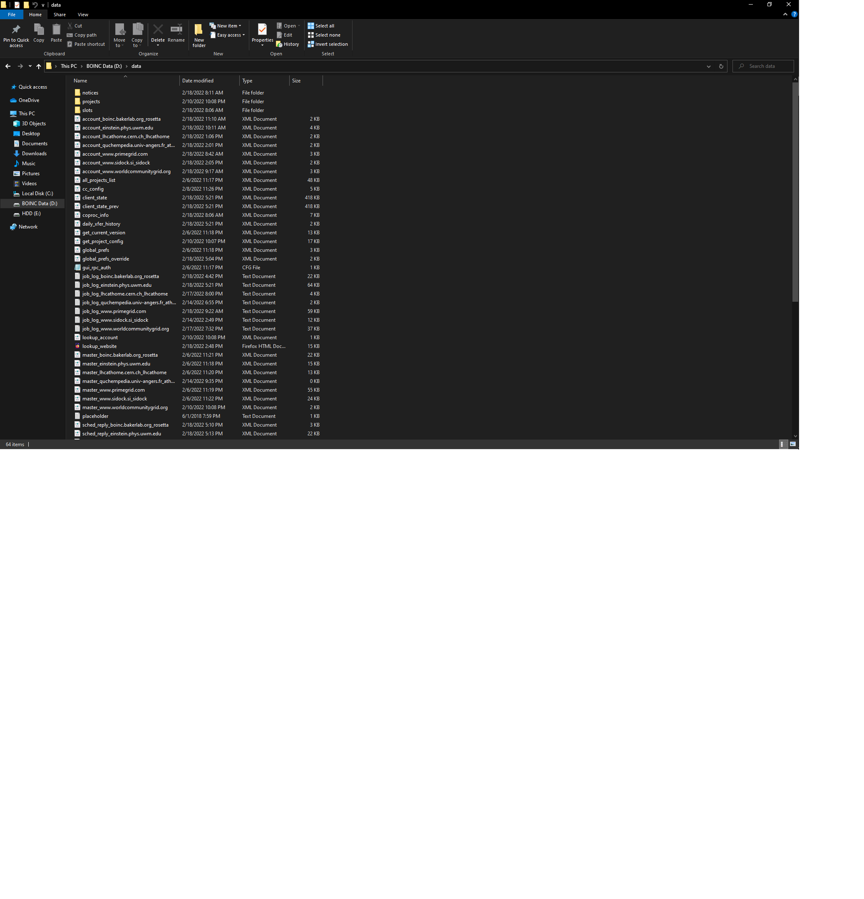Click the Properties ribbon icon
Viewport: 864px width, 899px height.
tap(262, 30)
